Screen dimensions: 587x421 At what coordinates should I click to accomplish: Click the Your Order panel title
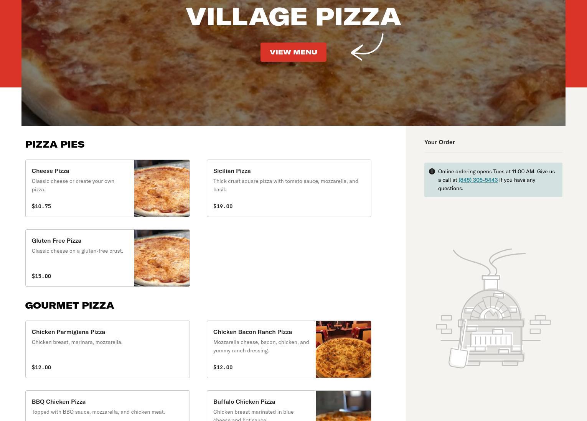coord(440,142)
